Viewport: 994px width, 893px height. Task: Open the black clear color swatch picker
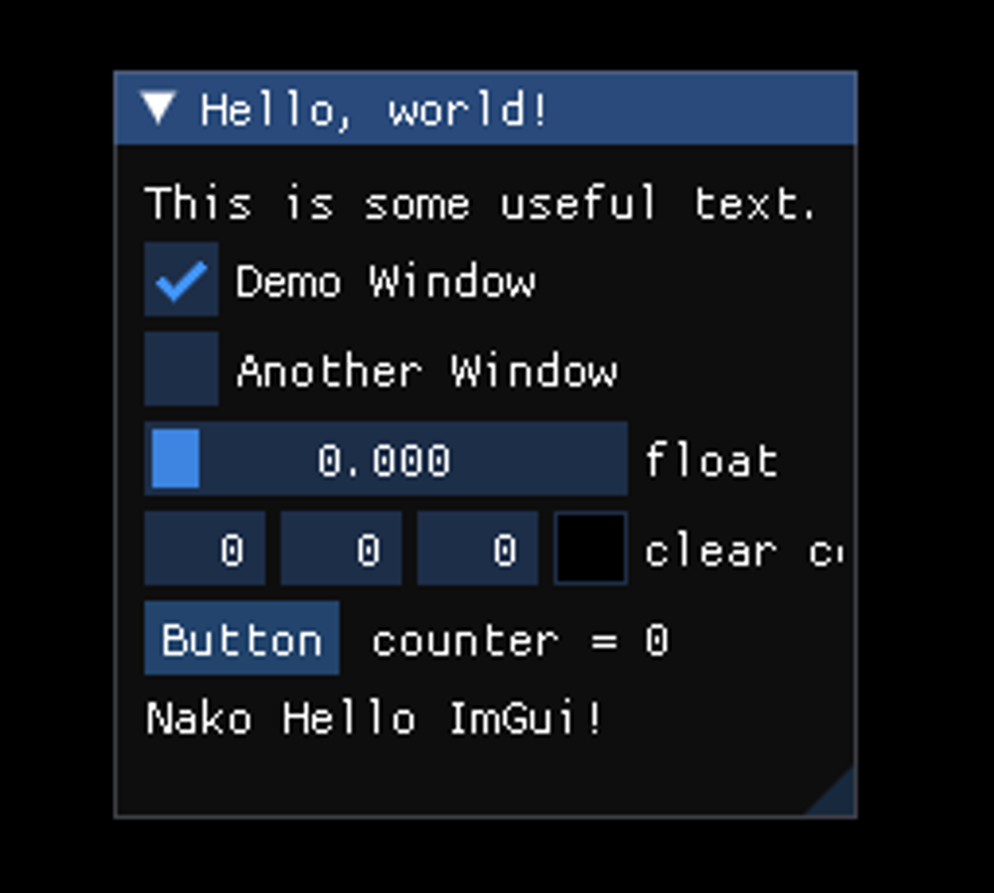pyautogui.click(x=590, y=549)
